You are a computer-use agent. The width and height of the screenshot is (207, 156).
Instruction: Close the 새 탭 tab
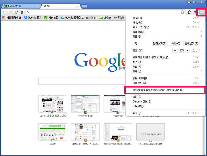click(x=78, y=6)
